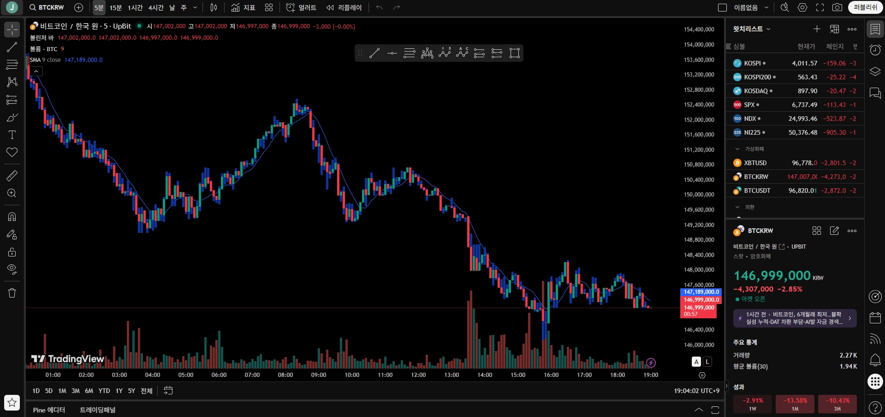Viewport: 885px width, 417px height.
Task: Open the object tree layers icon in right sidebar
Action: coord(875,71)
